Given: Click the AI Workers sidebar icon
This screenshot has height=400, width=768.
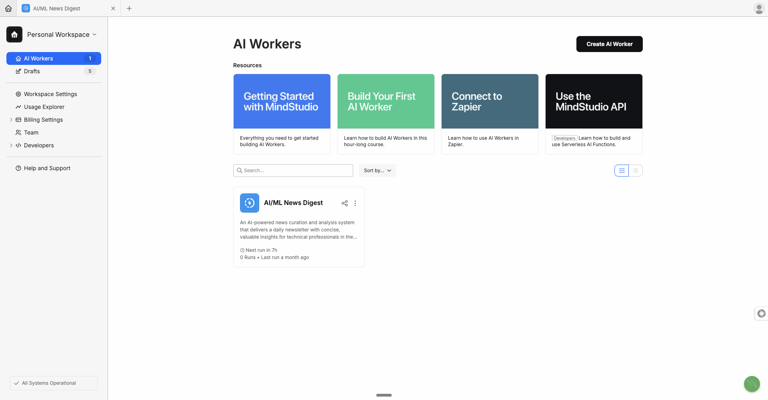Looking at the screenshot, I should (18, 58).
